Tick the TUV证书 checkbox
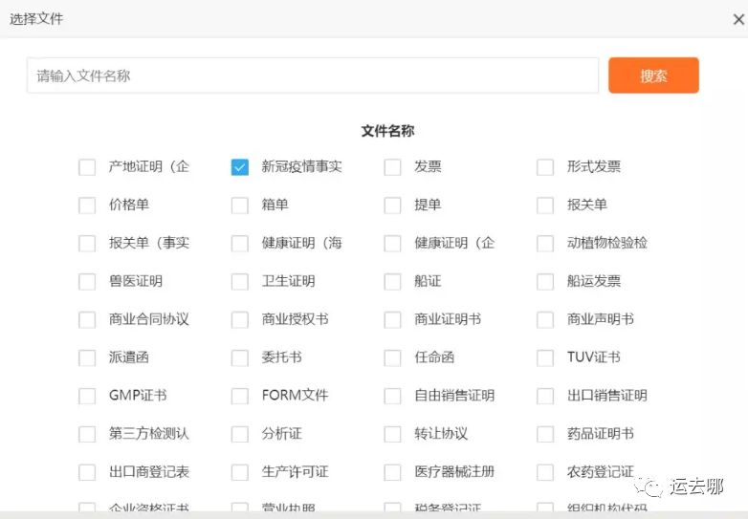 (x=545, y=358)
